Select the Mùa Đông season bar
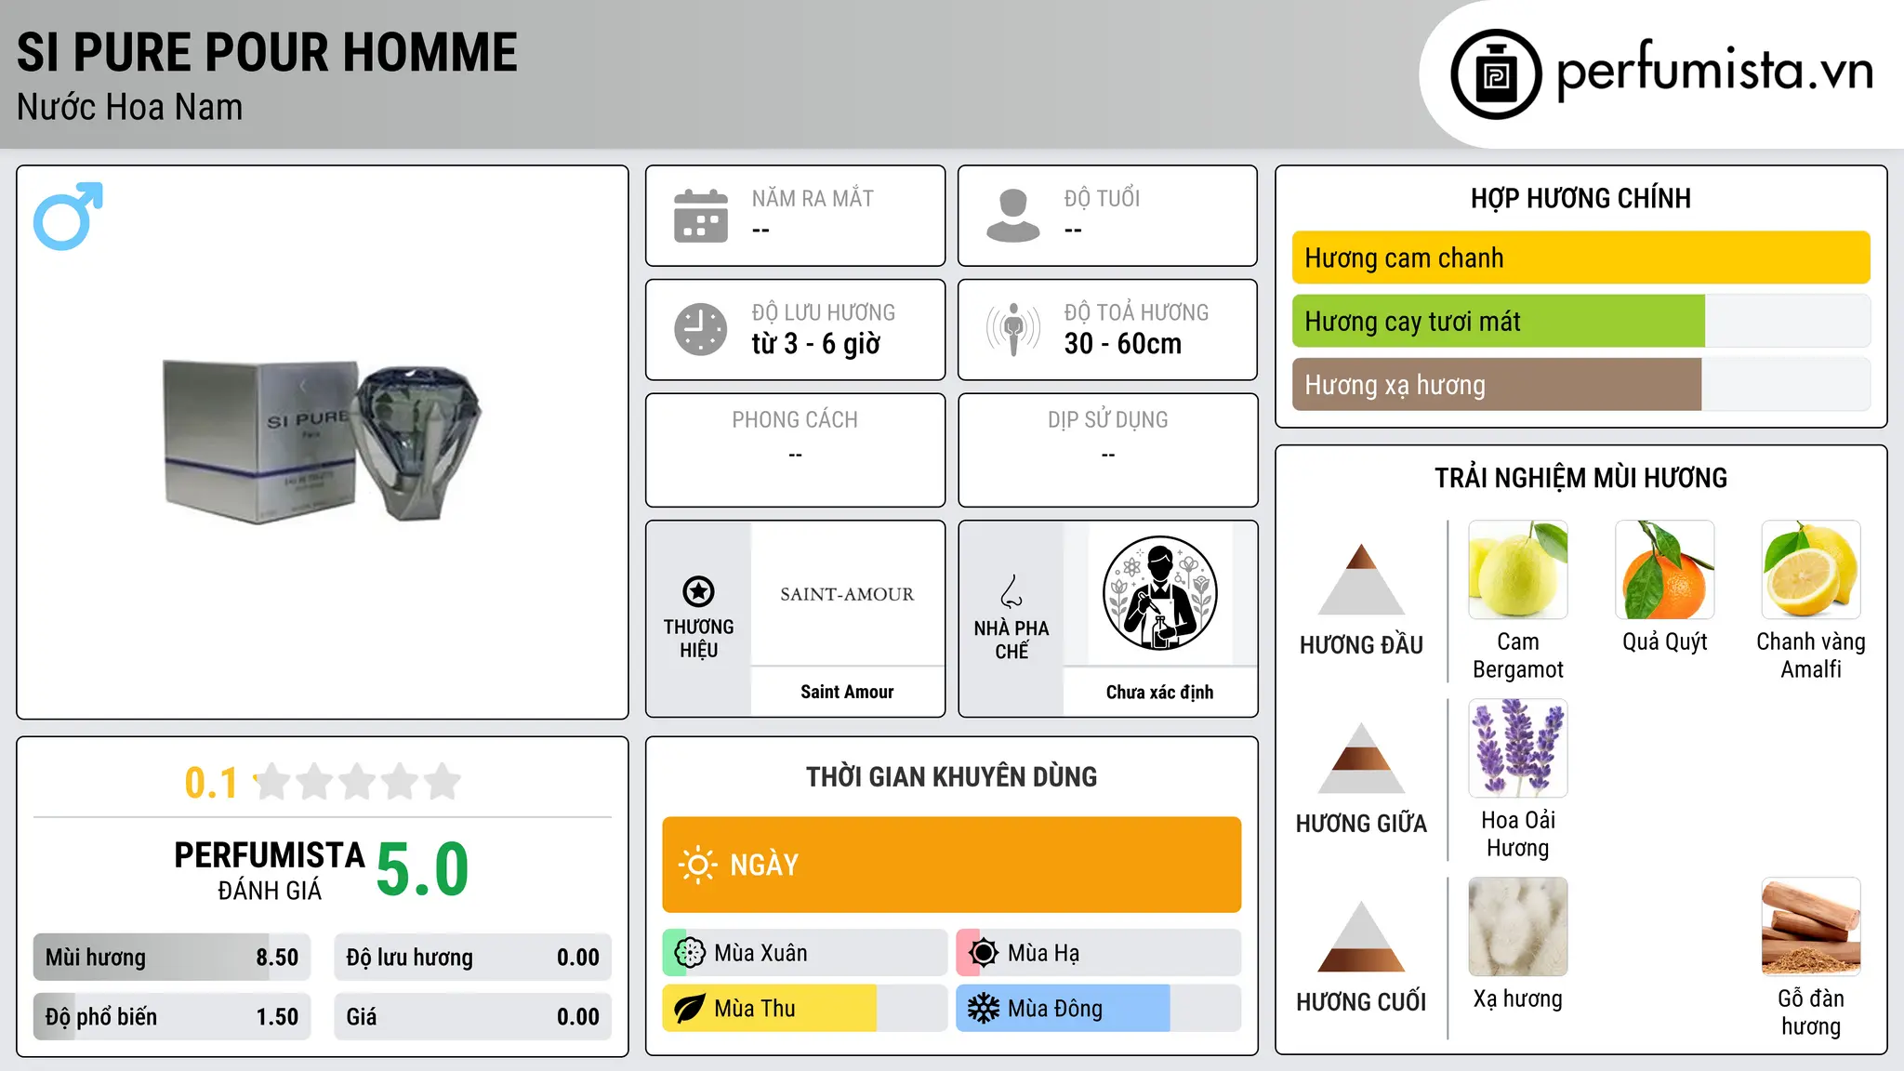The height and width of the screenshot is (1071, 1904). pos(1099,1009)
